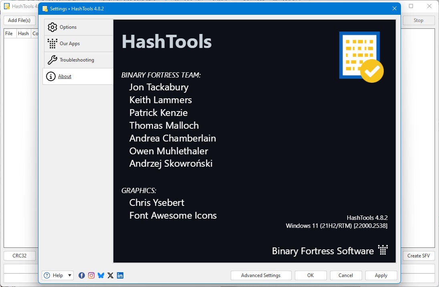Viewport: 439px width, 287px height.
Task: Click the HashTools logo with checkmark
Action: click(x=361, y=57)
